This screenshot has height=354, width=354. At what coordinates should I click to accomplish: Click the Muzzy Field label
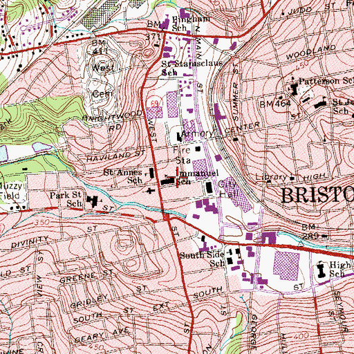[11, 191]
